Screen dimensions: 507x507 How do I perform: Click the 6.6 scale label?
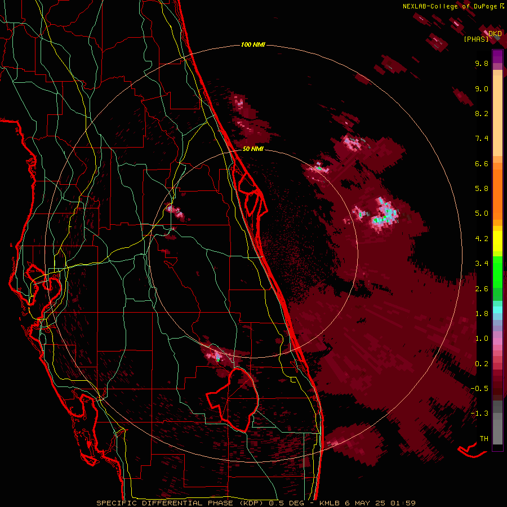click(x=482, y=163)
